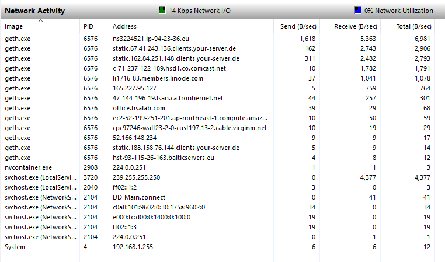Select hst-93-115-26-163.balticservers.eu address

tap(163, 158)
